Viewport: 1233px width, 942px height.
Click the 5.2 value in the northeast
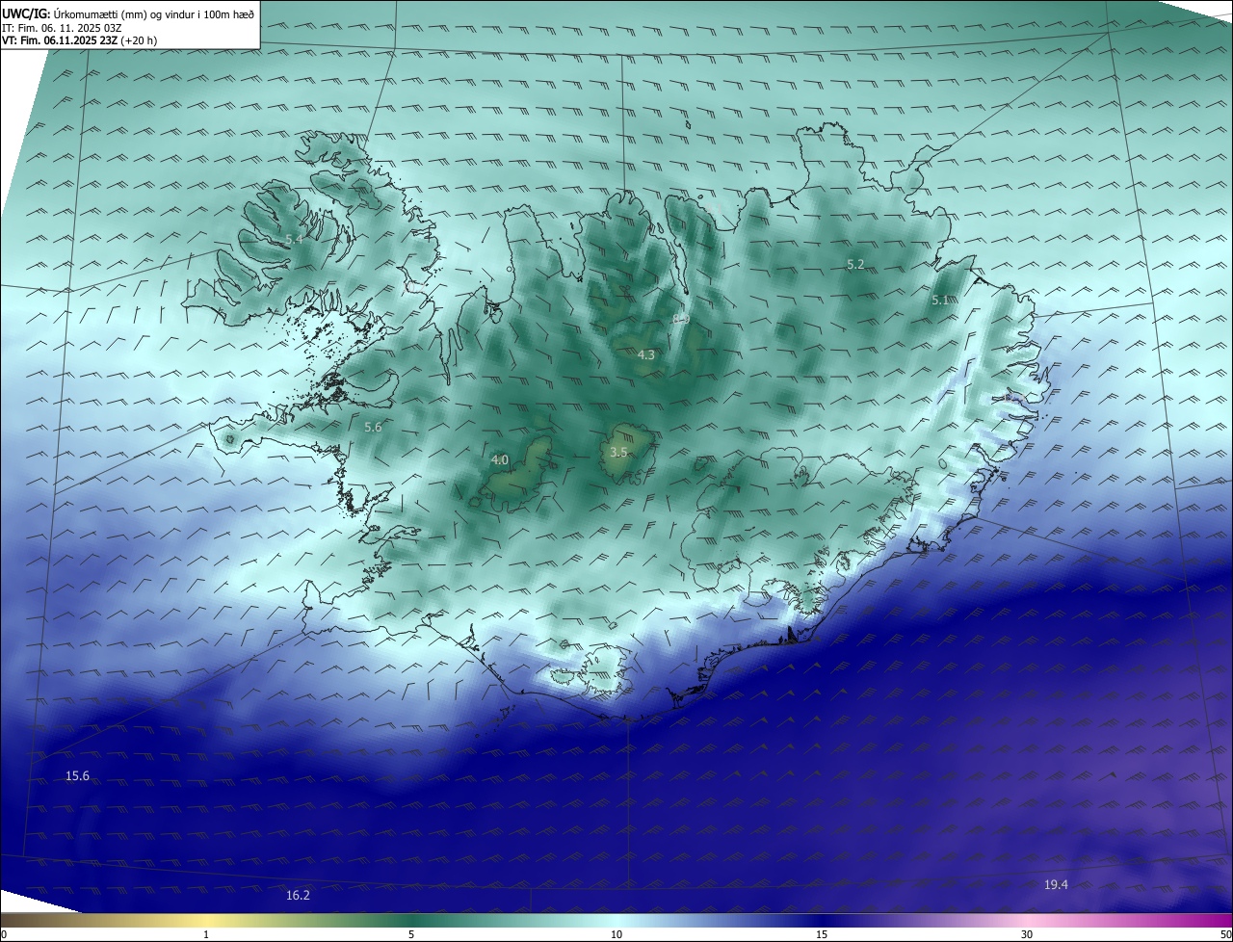pyautogui.click(x=854, y=264)
